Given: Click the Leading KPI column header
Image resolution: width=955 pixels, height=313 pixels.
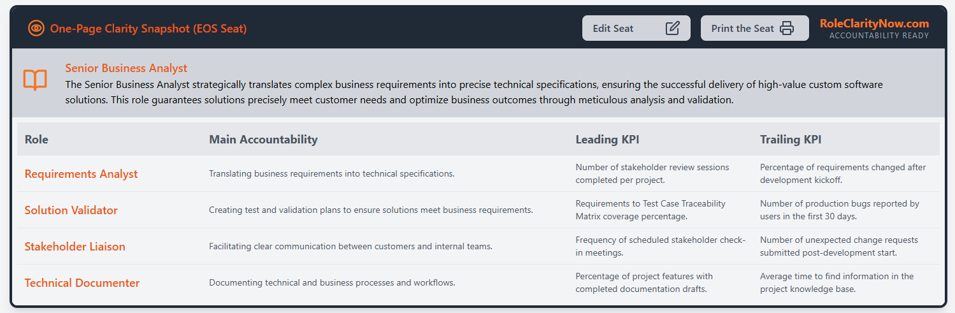Looking at the screenshot, I should [x=607, y=140].
